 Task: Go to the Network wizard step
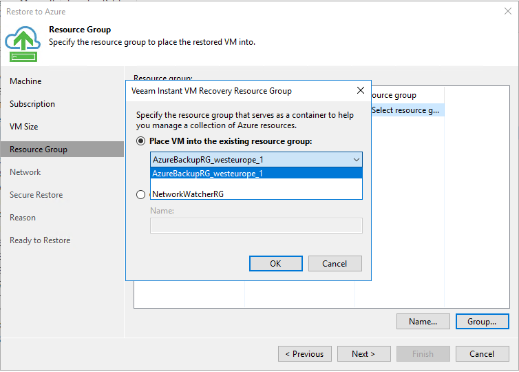pyautogui.click(x=25, y=172)
